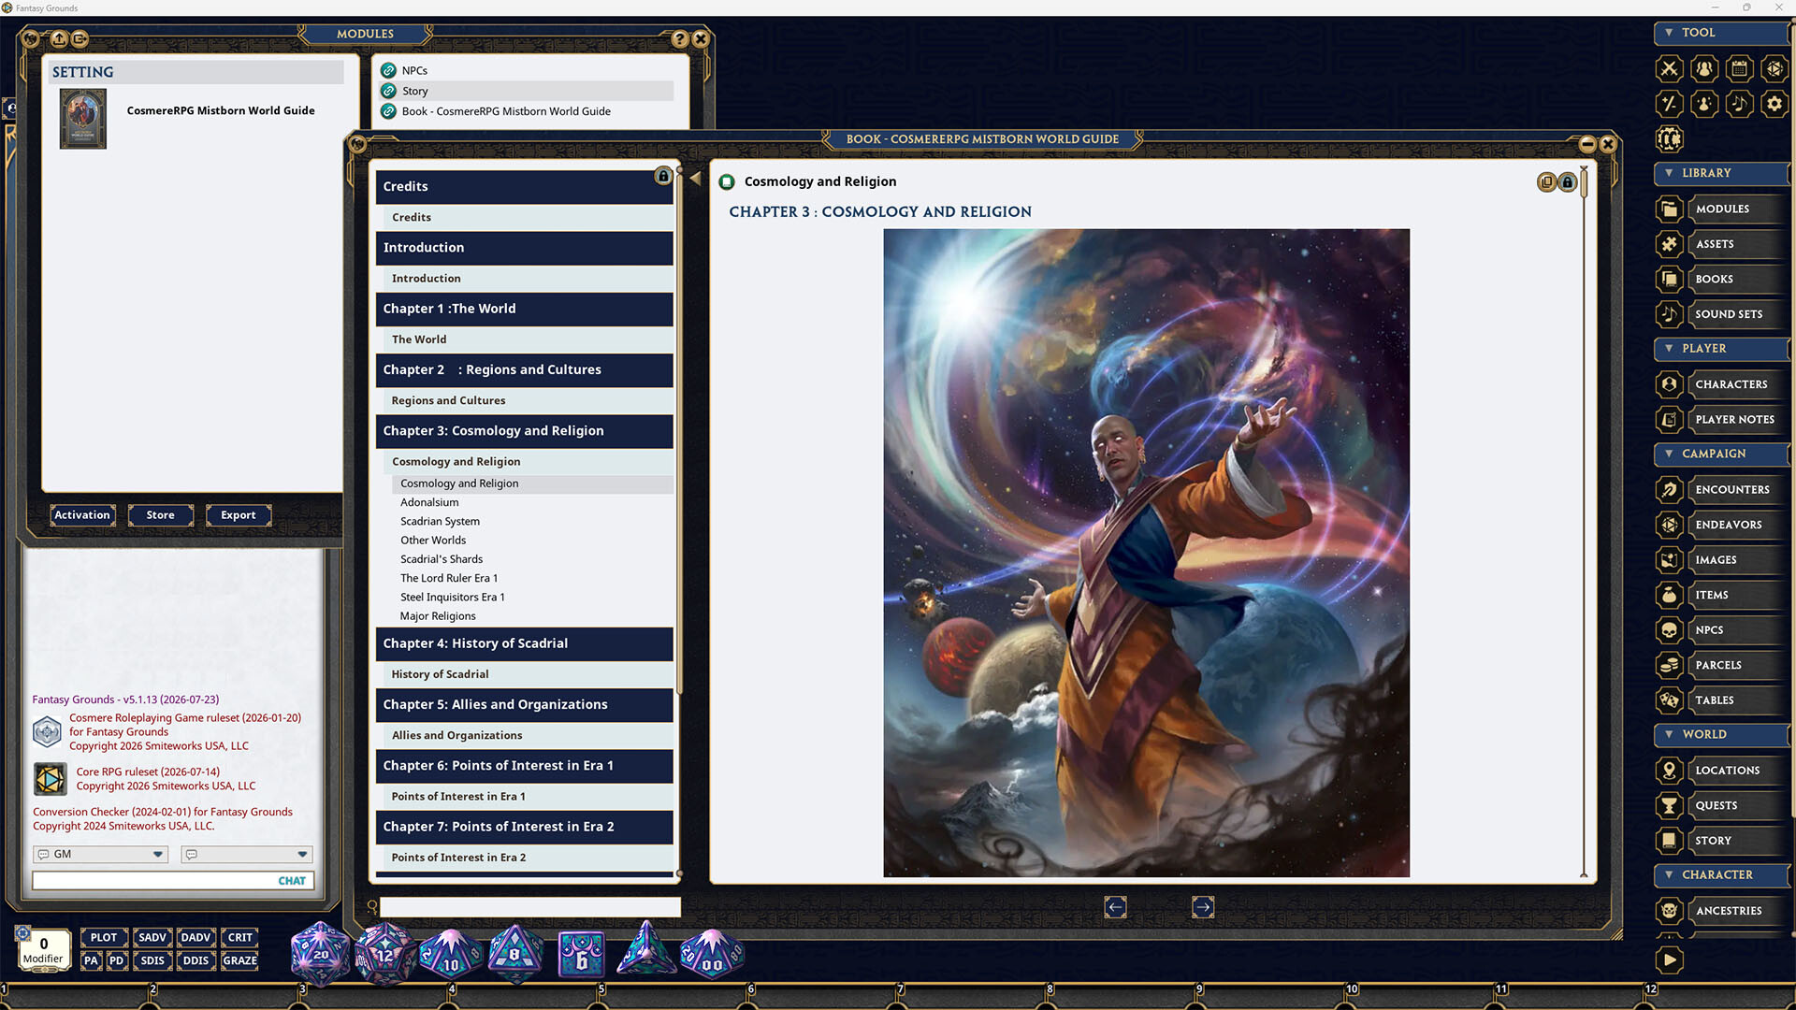Click the Tables dice icon

click(x=1669, y=700)
